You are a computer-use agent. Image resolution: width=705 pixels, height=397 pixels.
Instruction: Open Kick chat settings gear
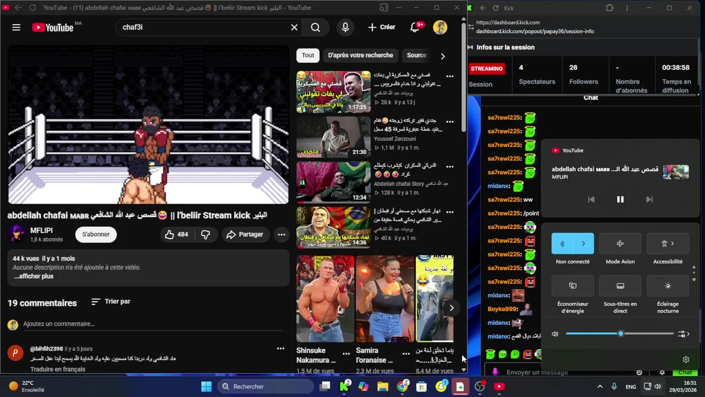[662, 372]
